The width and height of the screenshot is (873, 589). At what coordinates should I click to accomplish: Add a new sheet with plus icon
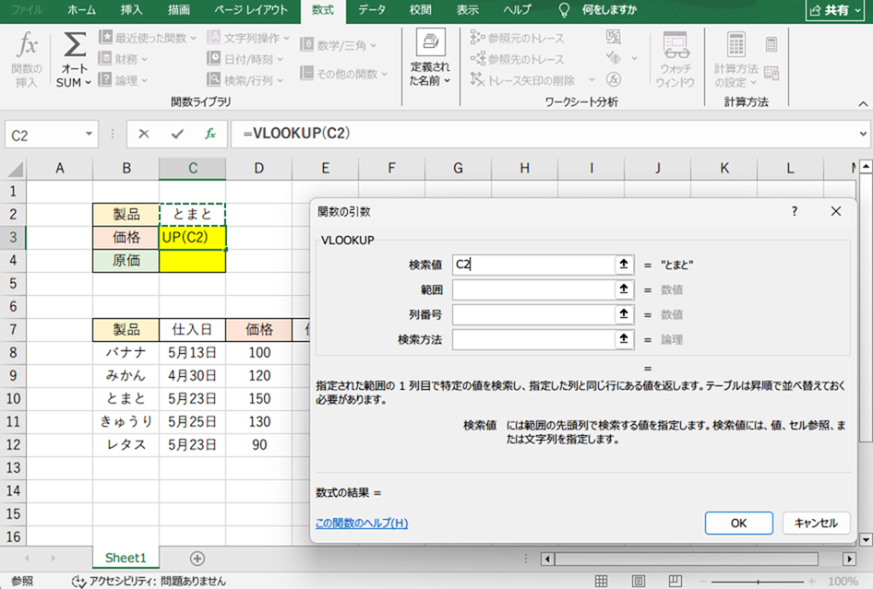pyautogui.click(x=197, y=559)
